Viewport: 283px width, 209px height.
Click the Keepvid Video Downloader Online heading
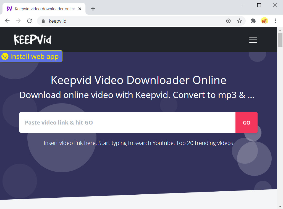[138, 80]
